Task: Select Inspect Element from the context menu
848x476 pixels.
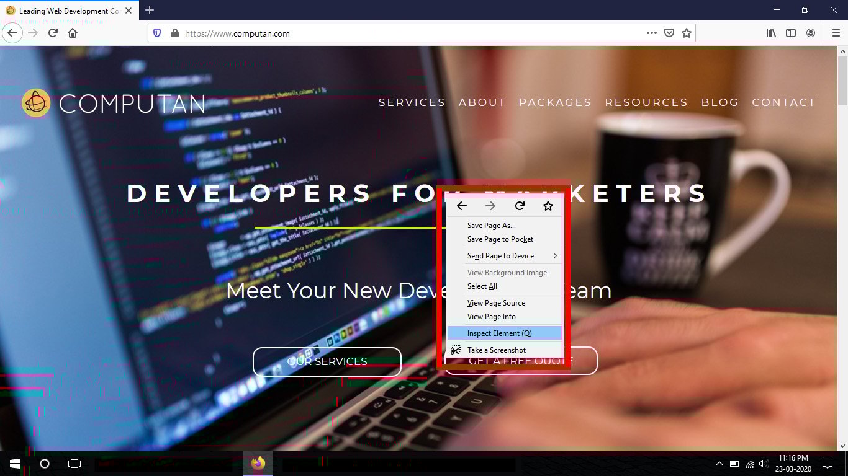Action: [x=496, y=333]
